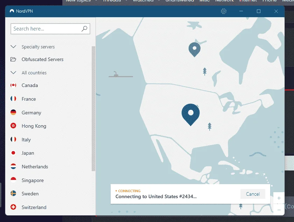Click the Netherlands flag icon

coord(13,166)
